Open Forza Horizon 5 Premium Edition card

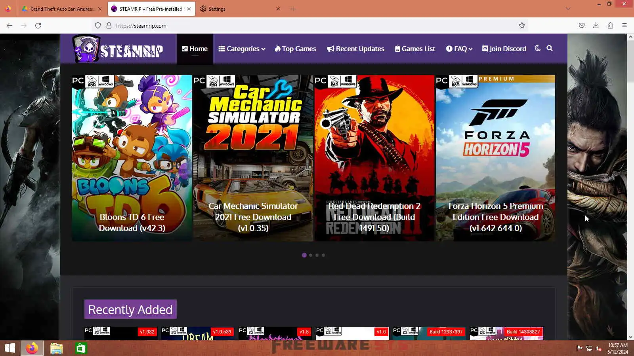(496, 158)
